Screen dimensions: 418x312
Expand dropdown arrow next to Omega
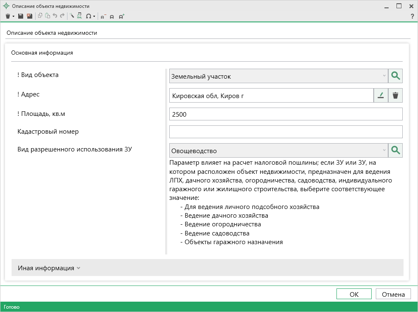(94, 17)
